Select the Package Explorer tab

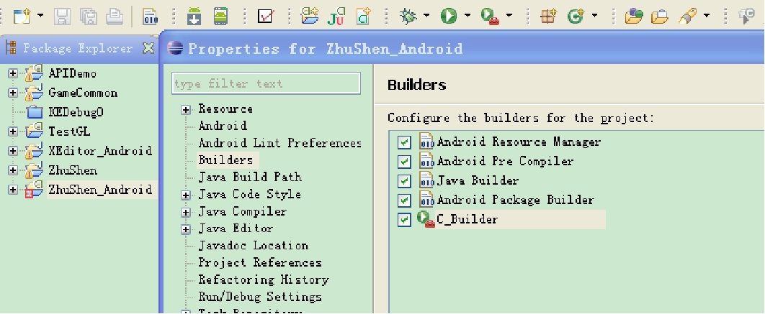tap(78, 48)
